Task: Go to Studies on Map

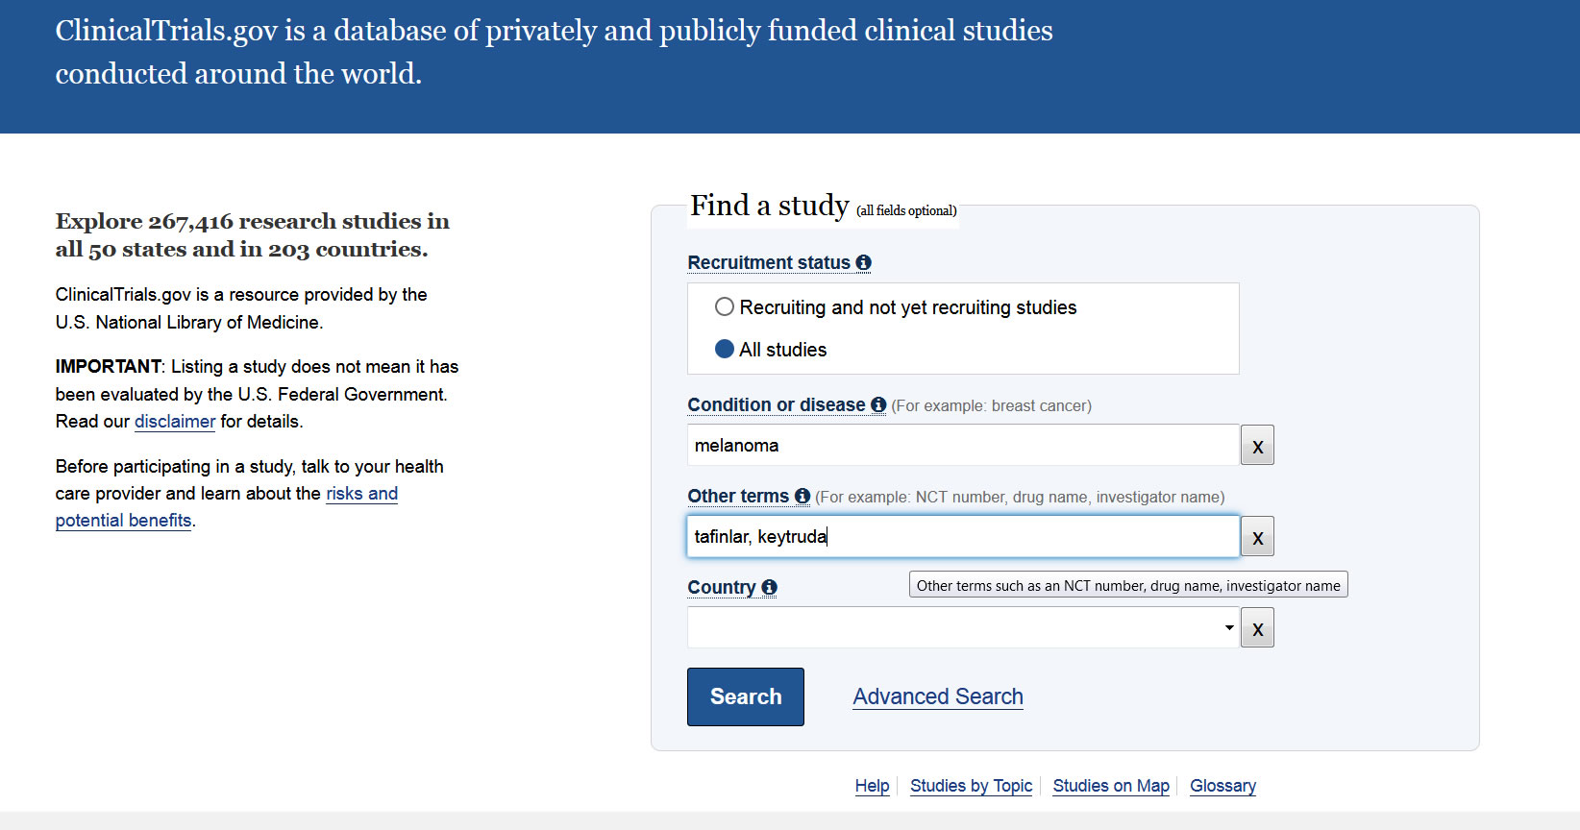Action: click(x=1111, y=786)
